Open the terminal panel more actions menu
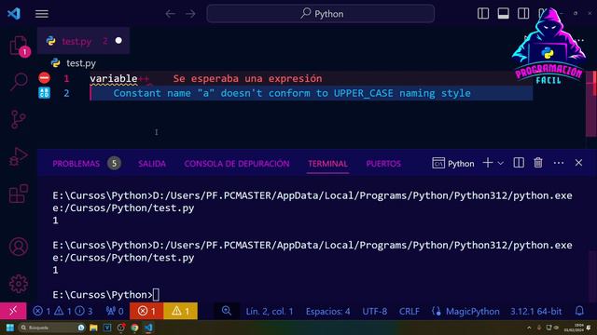Screen dimensions: 597x335 pyautogui.click(x=559, y=163)
